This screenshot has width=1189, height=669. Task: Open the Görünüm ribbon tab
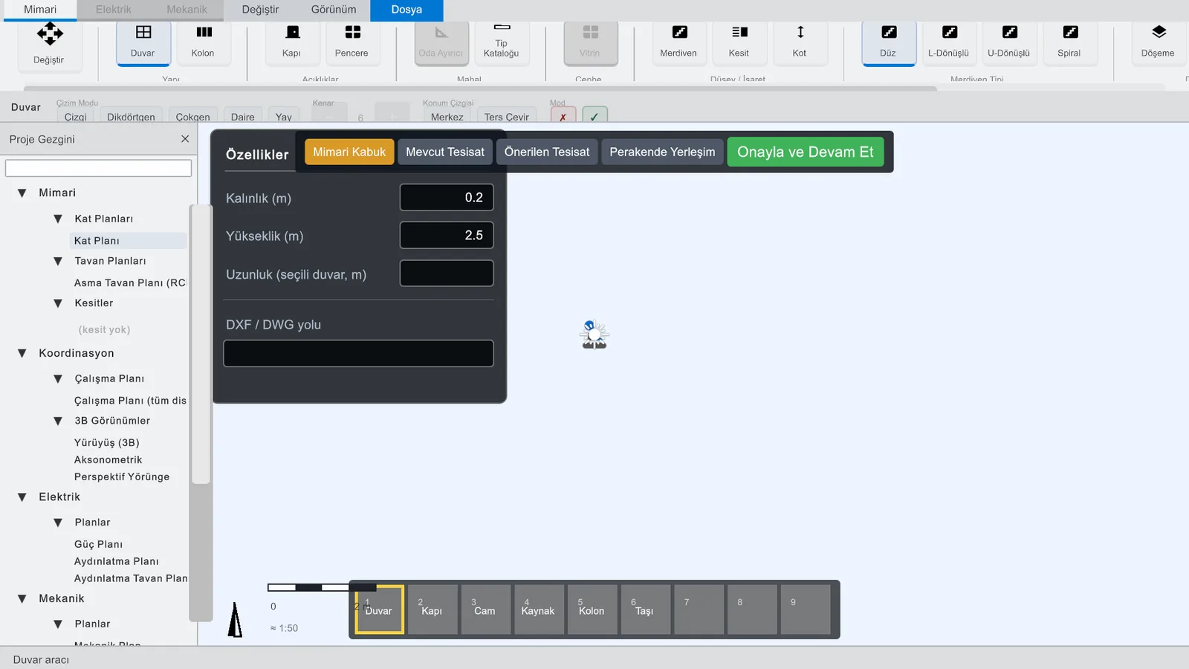point(334,10)
